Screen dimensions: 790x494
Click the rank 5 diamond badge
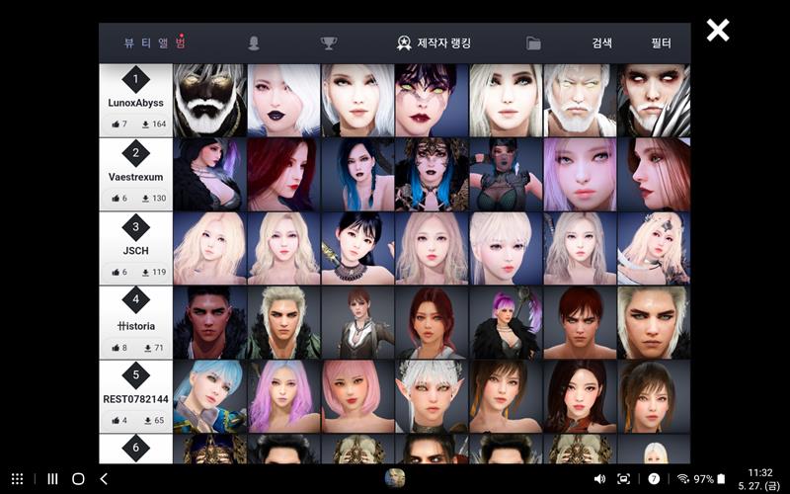pyautogui.click(x=135, y=375)
